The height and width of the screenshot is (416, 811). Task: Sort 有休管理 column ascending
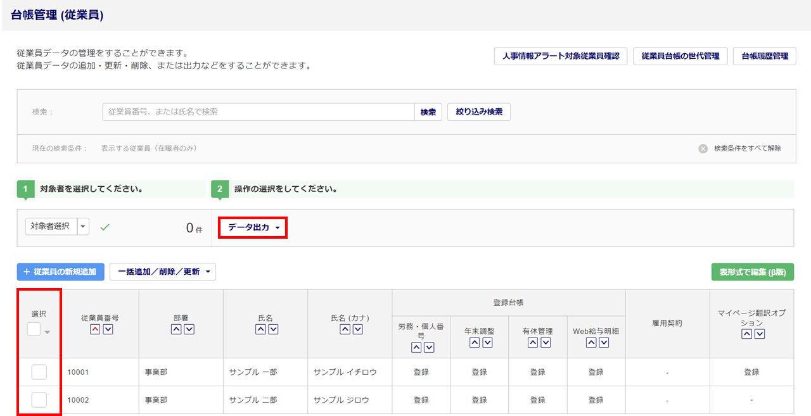tap(533, 343)
